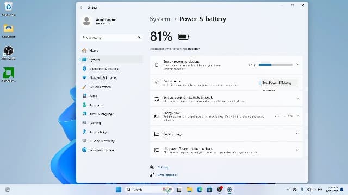Viewport: 348px width, 195px height.
Task: Open the Personalization brush icon
Action: pyautogui.click(x=84, y=87)
